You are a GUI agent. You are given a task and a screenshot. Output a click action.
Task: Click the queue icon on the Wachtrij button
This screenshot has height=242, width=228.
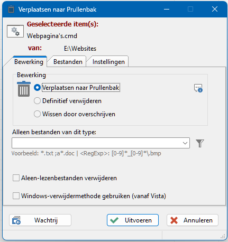[16, 220]
